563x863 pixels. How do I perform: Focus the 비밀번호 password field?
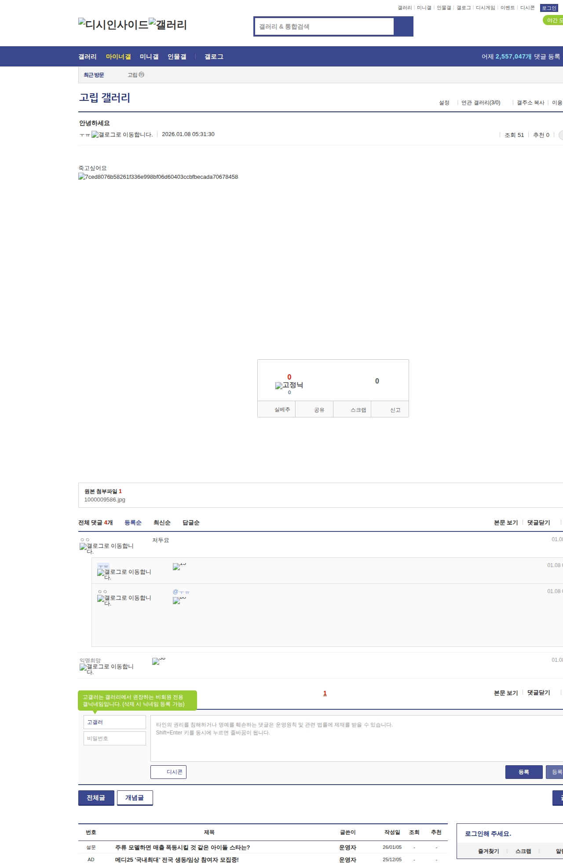pyautogui.click(x=115, y=738)
